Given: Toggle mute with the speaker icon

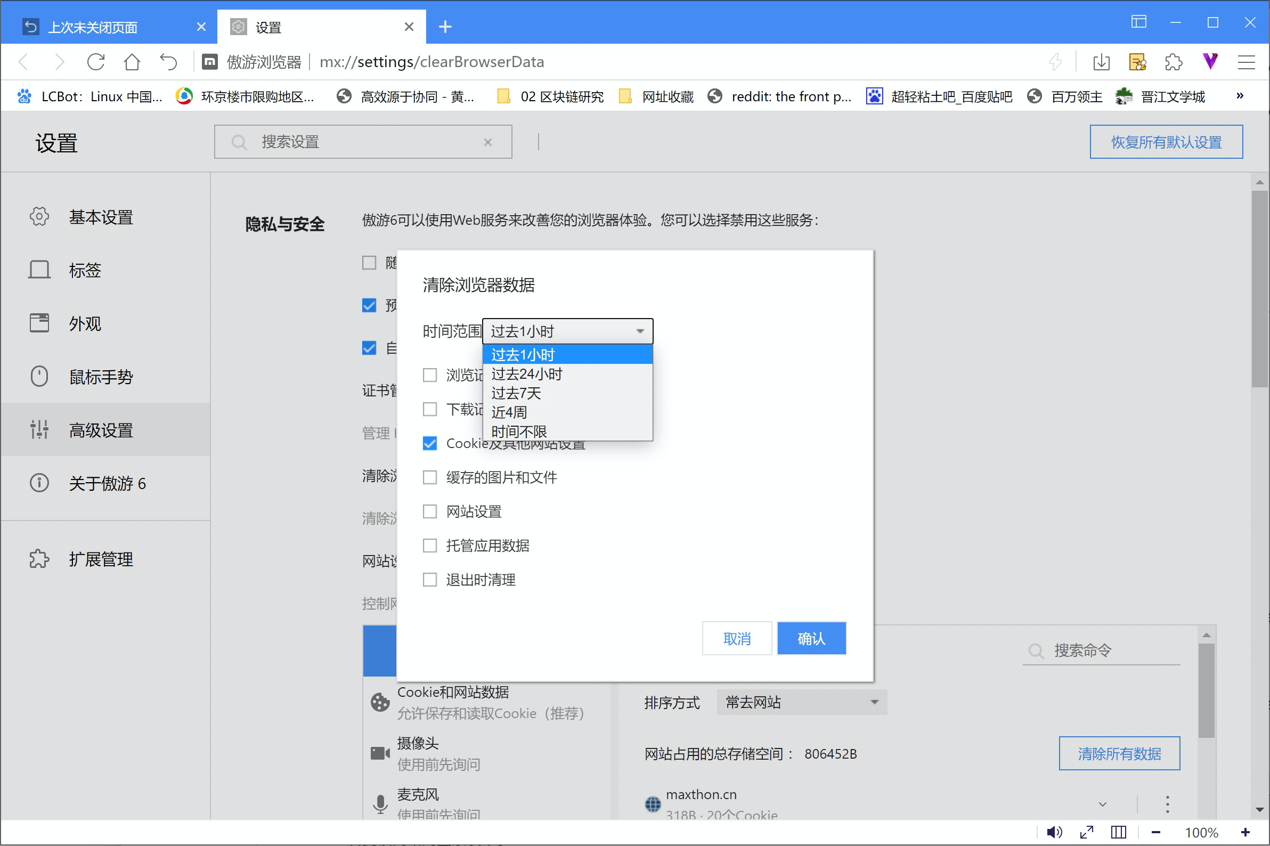Looking at the screenshot, I should pyautogui.click(x=1054, y=833).
